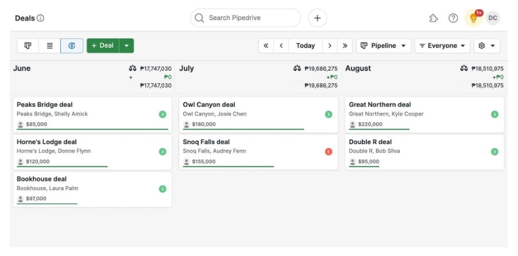The width and height of the screenshot is (518, 256).
Task: Click "Snoq Falls, Audrey Fenn" text
Action: click(214, 152)
